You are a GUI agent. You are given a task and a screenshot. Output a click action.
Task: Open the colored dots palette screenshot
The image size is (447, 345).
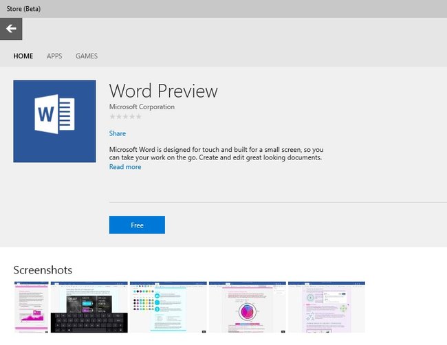tap(168, 307)
